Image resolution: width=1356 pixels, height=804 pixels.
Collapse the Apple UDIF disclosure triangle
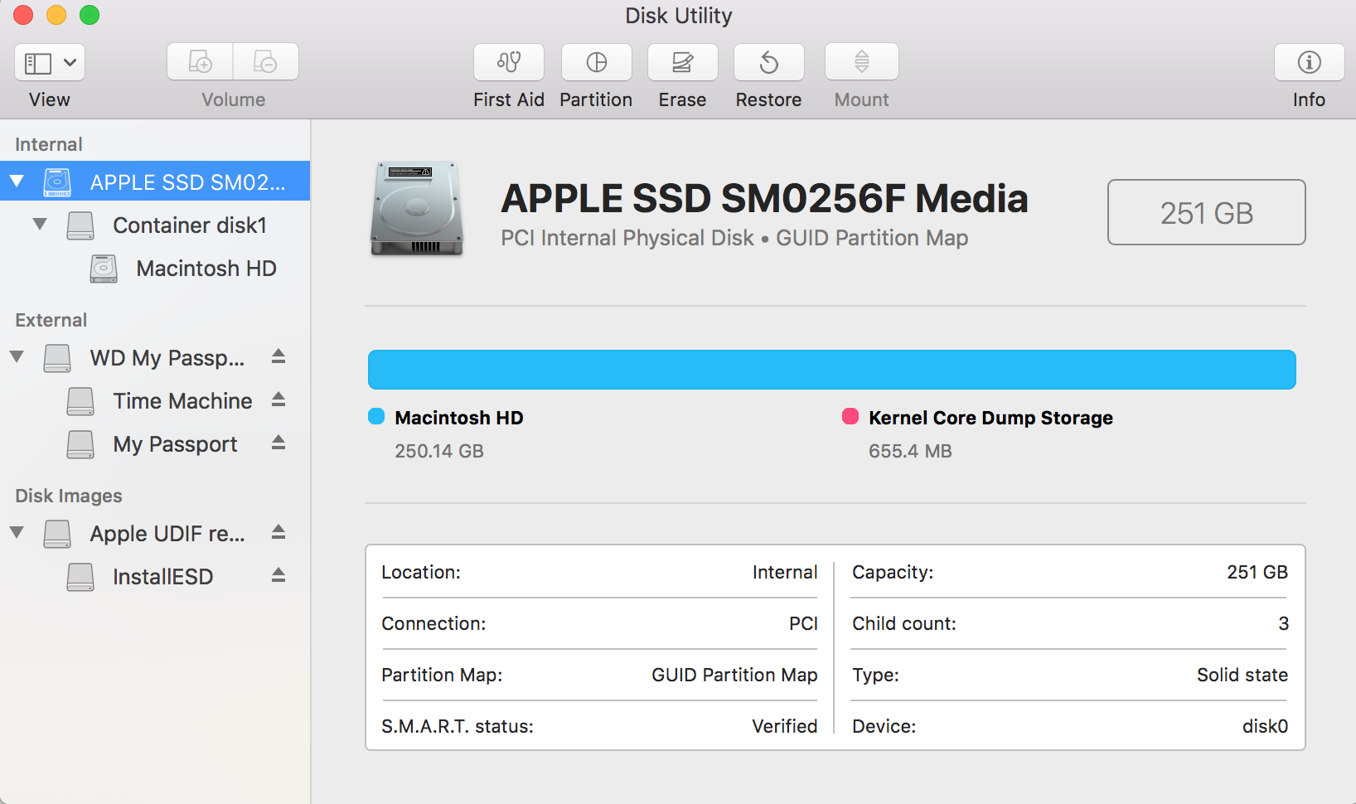tap(17, 532)
